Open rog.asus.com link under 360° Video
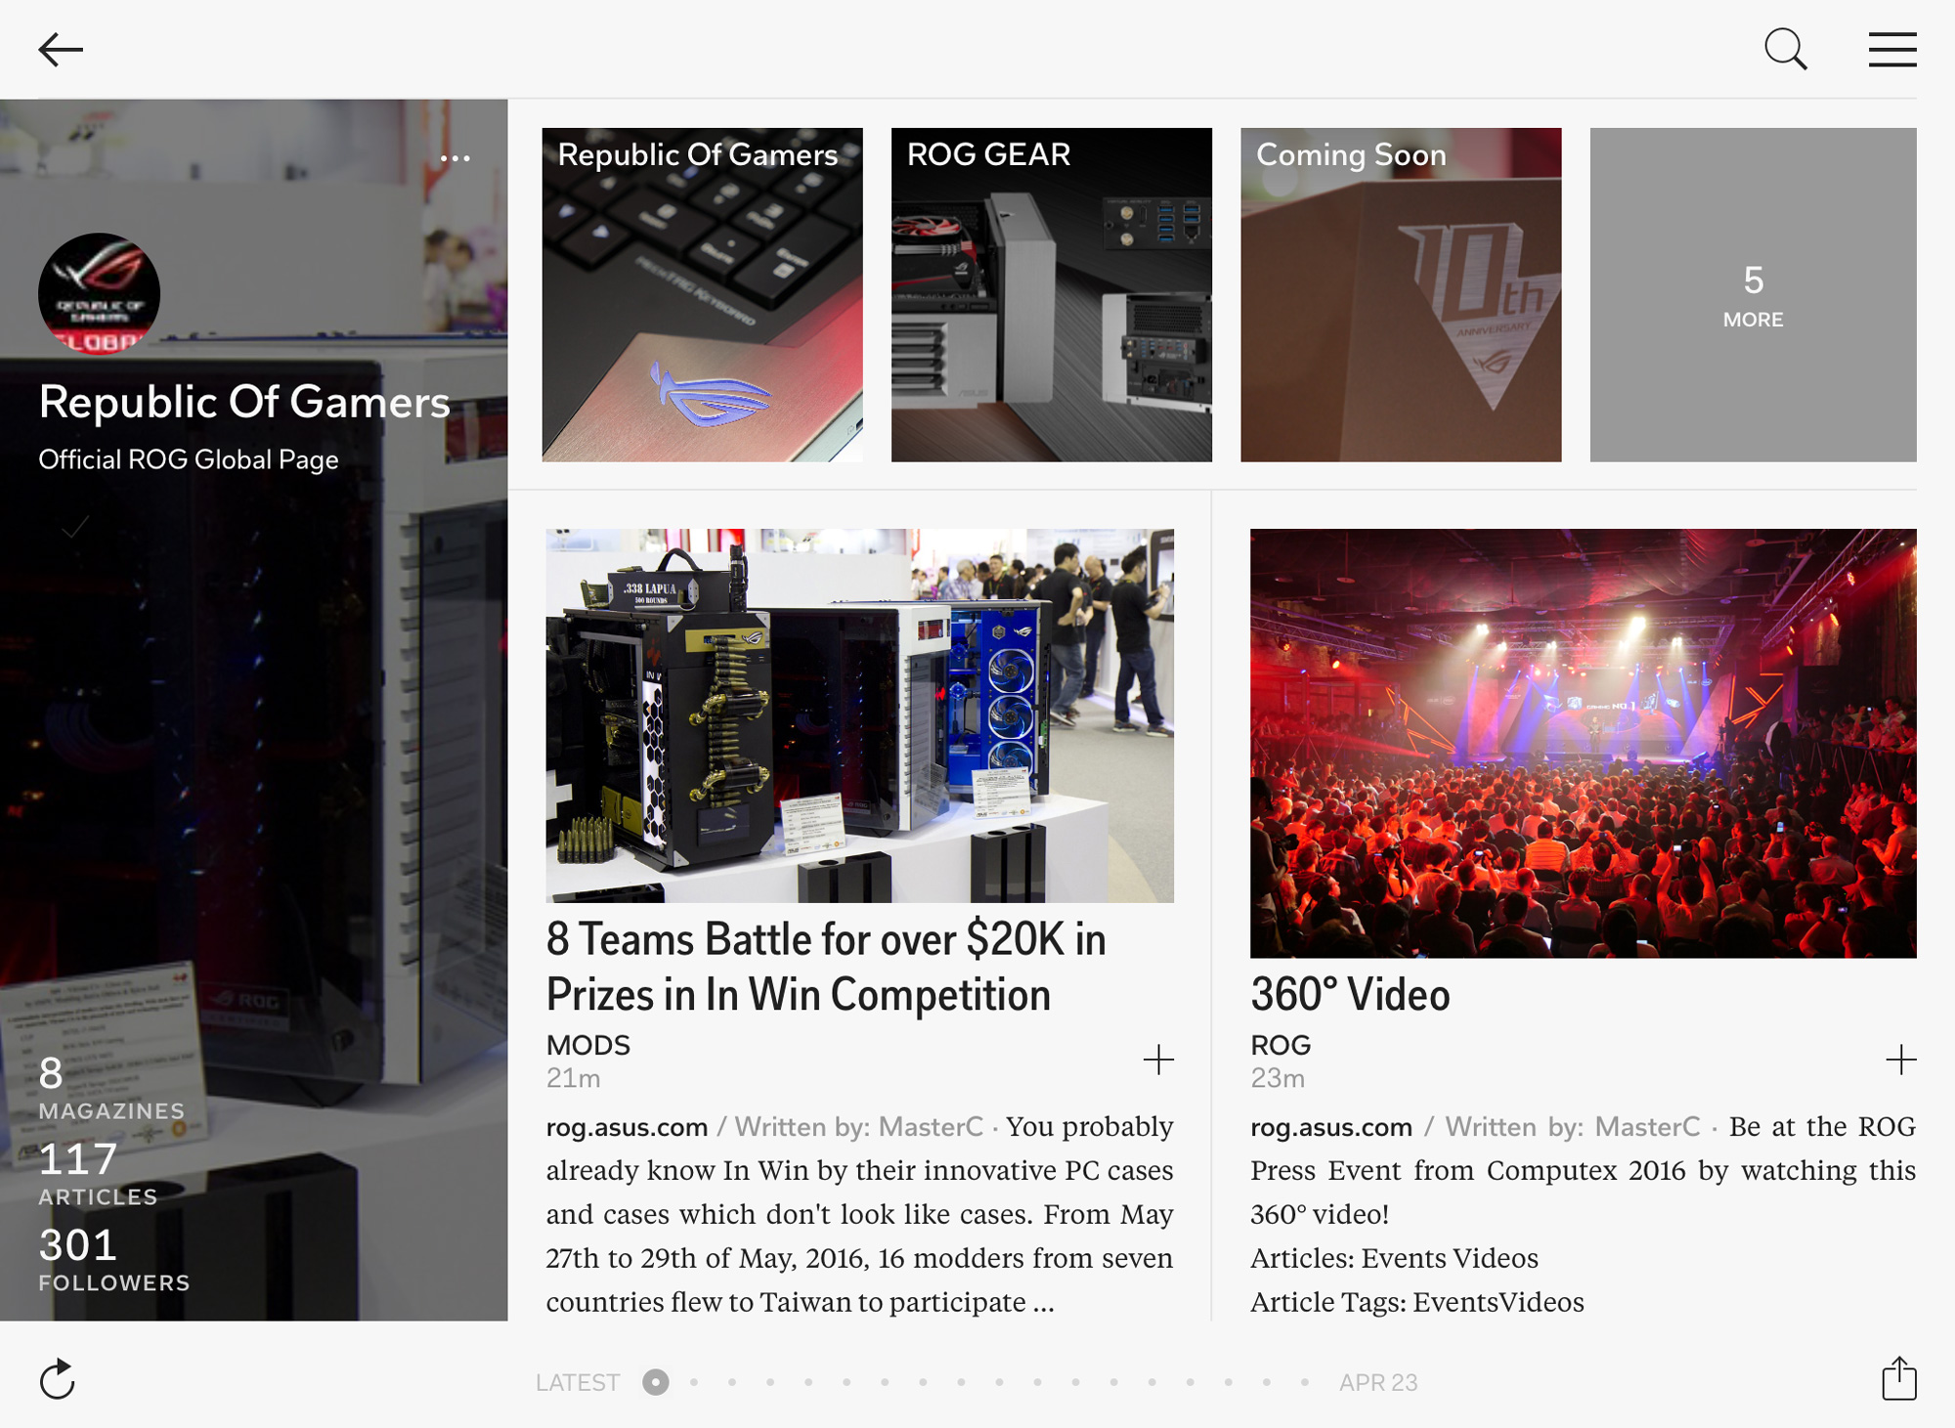1955x1428 pixels. coord(1330,1127)
